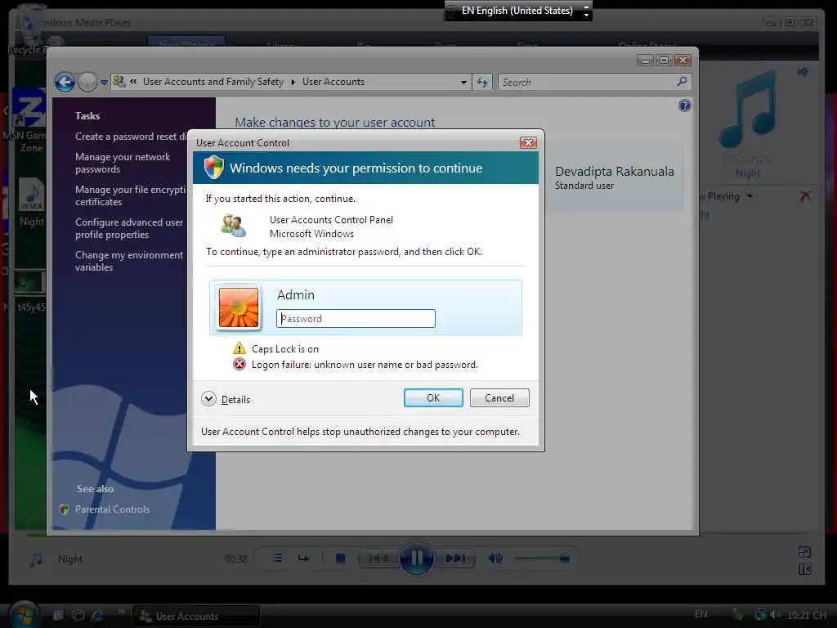Click the red X in playlist pane

point(805,196)
